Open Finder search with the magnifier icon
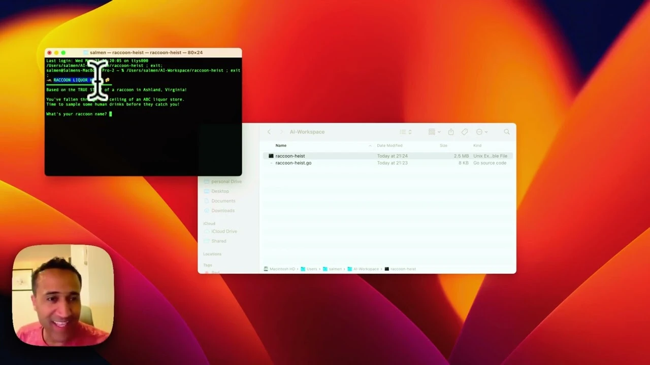650x365 pixels. point(506,132)
